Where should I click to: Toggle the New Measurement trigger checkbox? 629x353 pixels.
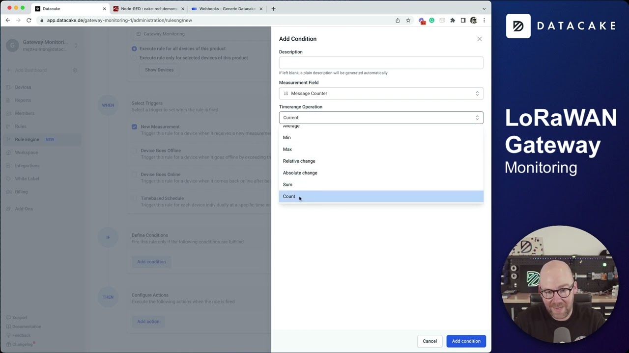pyautogui.click(x=134, y=126)
